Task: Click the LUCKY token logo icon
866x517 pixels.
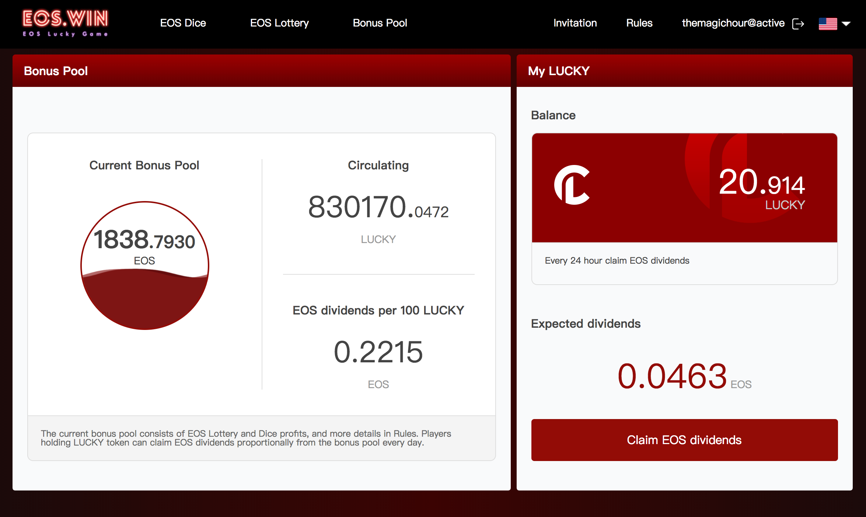Action: click(x=572, y=185)
